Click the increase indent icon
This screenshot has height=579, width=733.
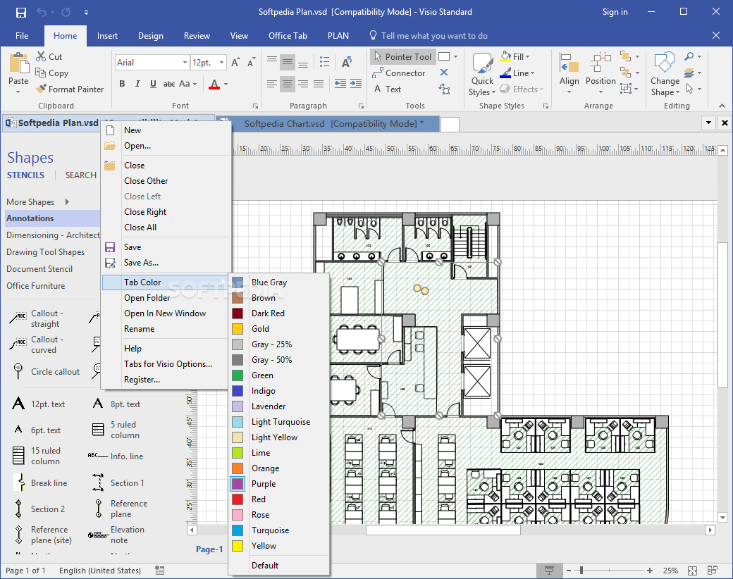click(x=356, y=84)
